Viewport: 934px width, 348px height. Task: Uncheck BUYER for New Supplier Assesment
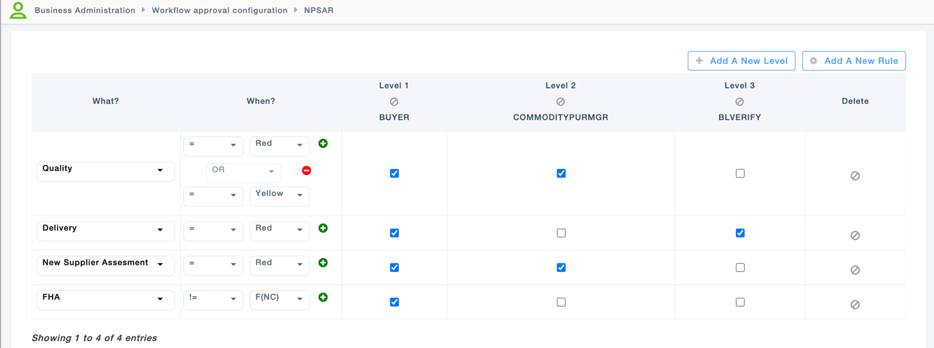(394, 268)
